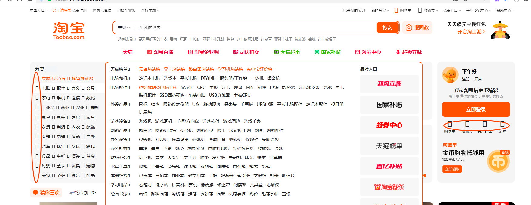Open the 手机 category in sidebar
This screenshot has height=205, width=531.
click(61, 98)
